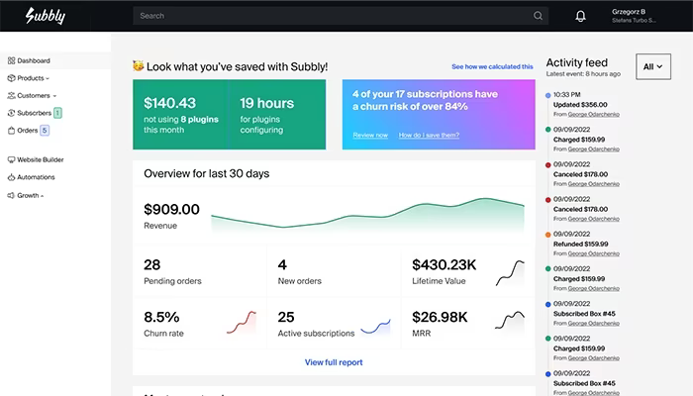
Task: Click the Overview for last 30 days heading
Action: 206,173
